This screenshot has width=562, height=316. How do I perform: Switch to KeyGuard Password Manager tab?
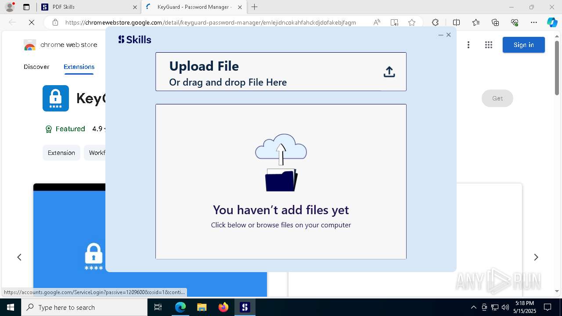[x=193, y=7]
